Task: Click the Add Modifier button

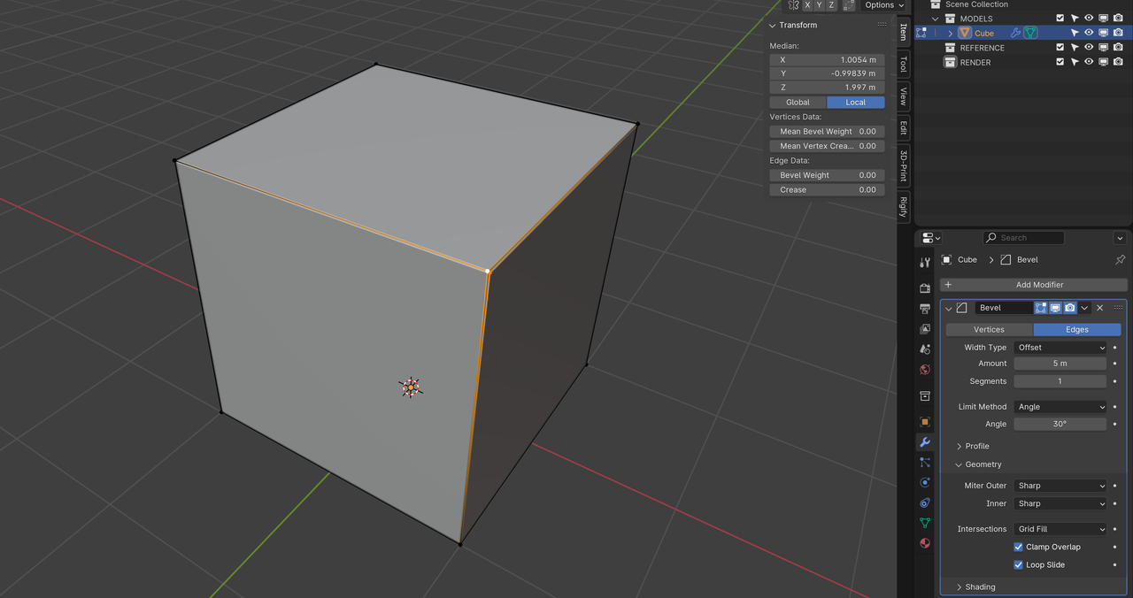Action: 1034,285
